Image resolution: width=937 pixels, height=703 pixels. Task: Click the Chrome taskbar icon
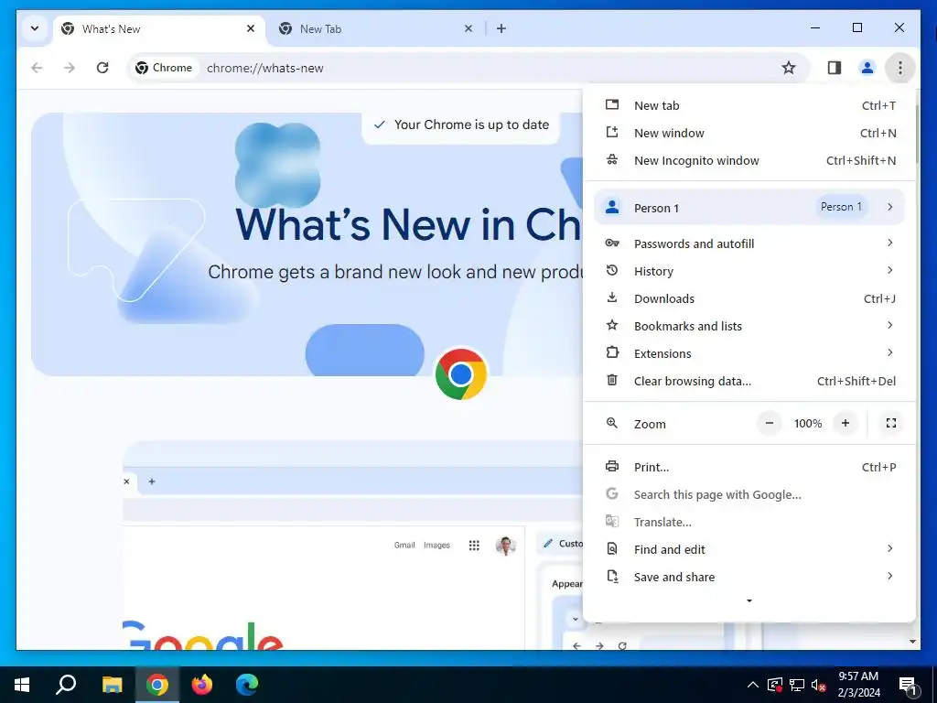point(156,685)
